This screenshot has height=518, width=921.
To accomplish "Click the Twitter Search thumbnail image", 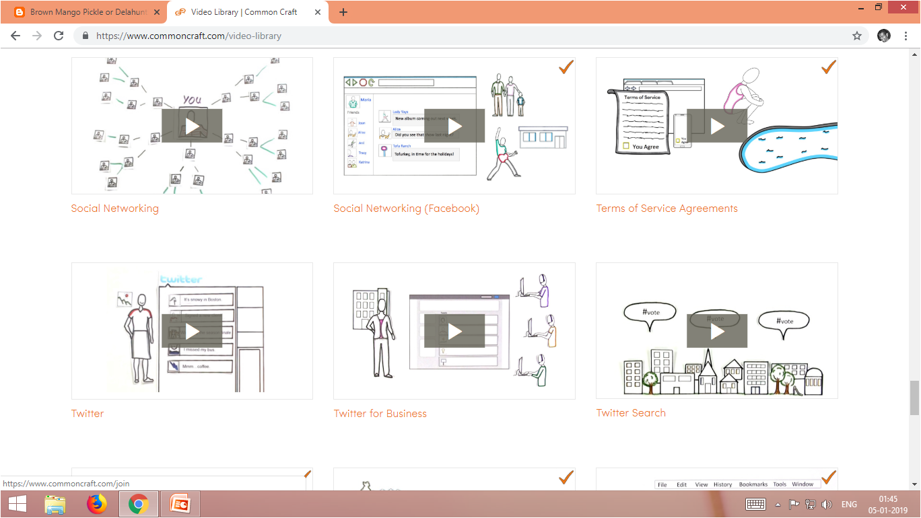I will [x=717, y=331].
